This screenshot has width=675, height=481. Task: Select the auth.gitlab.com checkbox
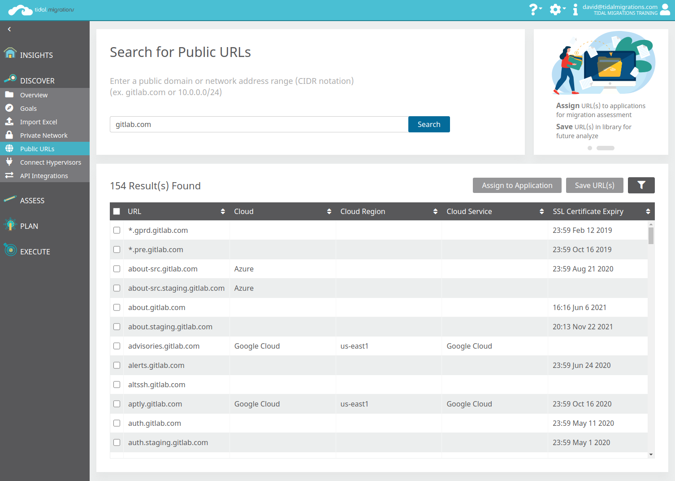(x=117, y=423)
